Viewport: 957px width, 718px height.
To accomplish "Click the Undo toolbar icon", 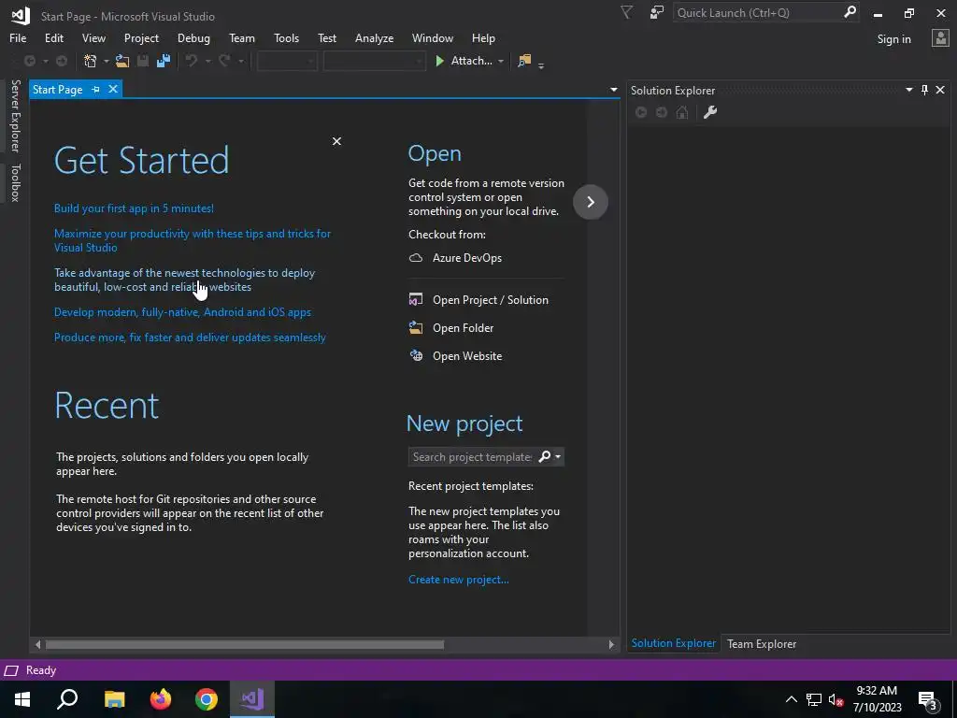I will coord(192,61).
